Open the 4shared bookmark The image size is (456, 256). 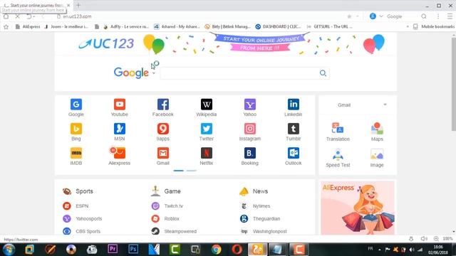[x=177, y=26]
